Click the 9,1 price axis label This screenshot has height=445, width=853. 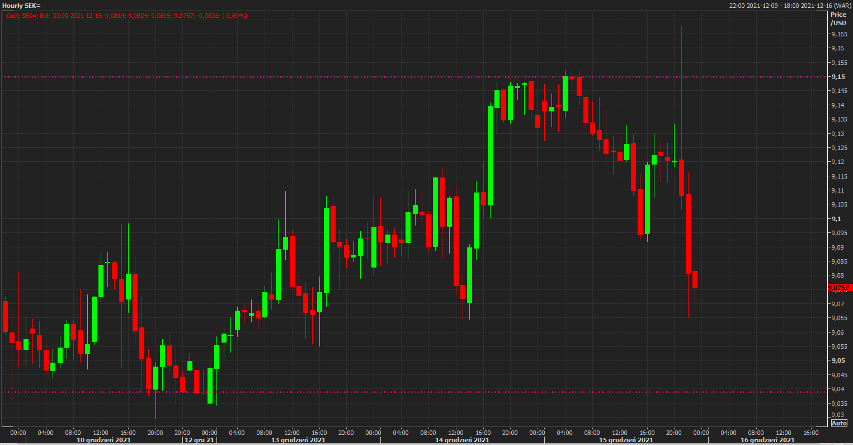(836, 219)
